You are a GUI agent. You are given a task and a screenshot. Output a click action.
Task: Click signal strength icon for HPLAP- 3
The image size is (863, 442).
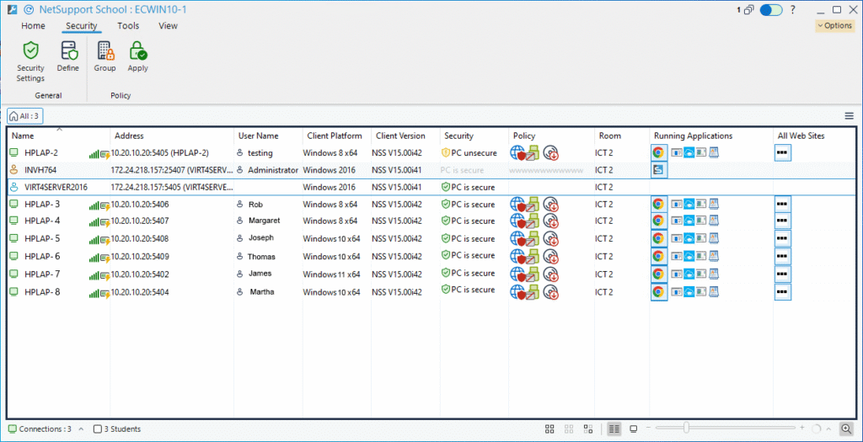coord(93,205)
